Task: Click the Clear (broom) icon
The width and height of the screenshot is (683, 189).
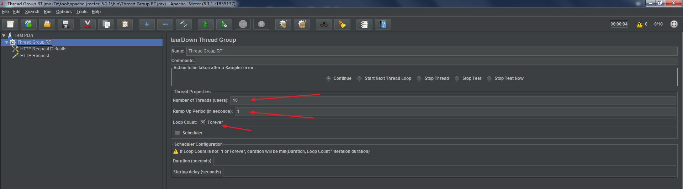Action: 283,24
